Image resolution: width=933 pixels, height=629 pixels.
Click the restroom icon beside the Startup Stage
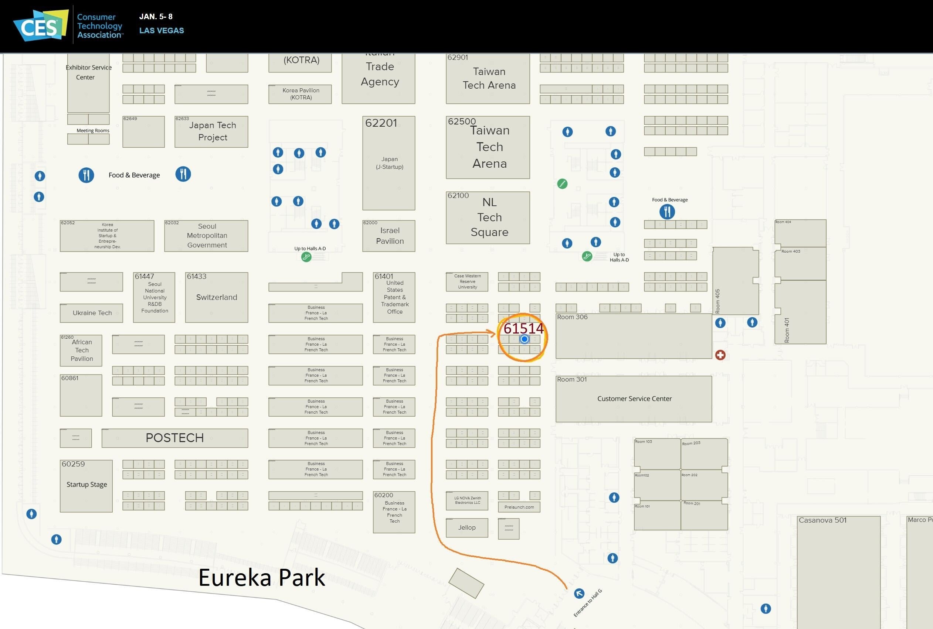tap(31, 514)
